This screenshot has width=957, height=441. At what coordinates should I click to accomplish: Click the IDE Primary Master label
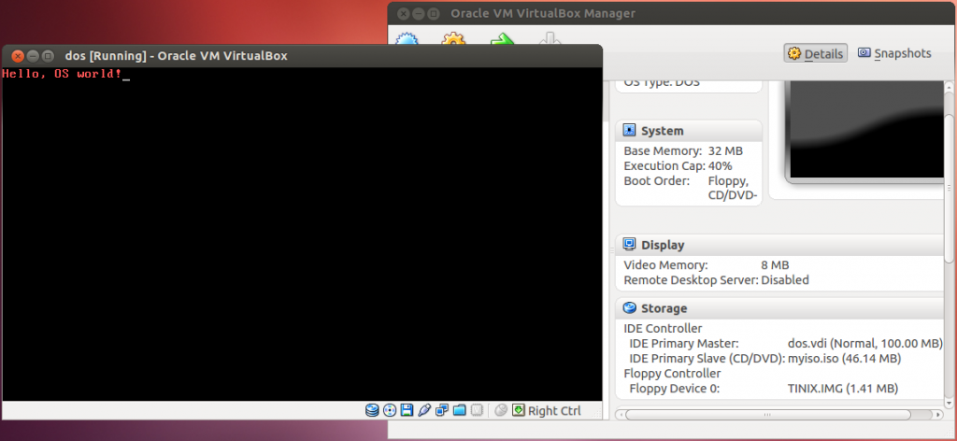pyautogui.click(x=683, y=344)
